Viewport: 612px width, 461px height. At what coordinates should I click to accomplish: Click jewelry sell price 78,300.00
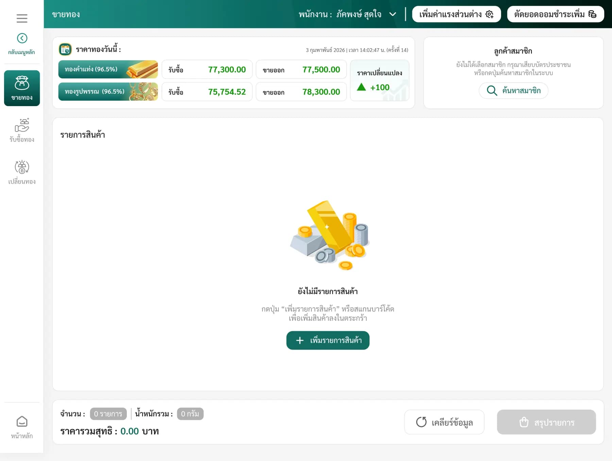coord(321,92)
